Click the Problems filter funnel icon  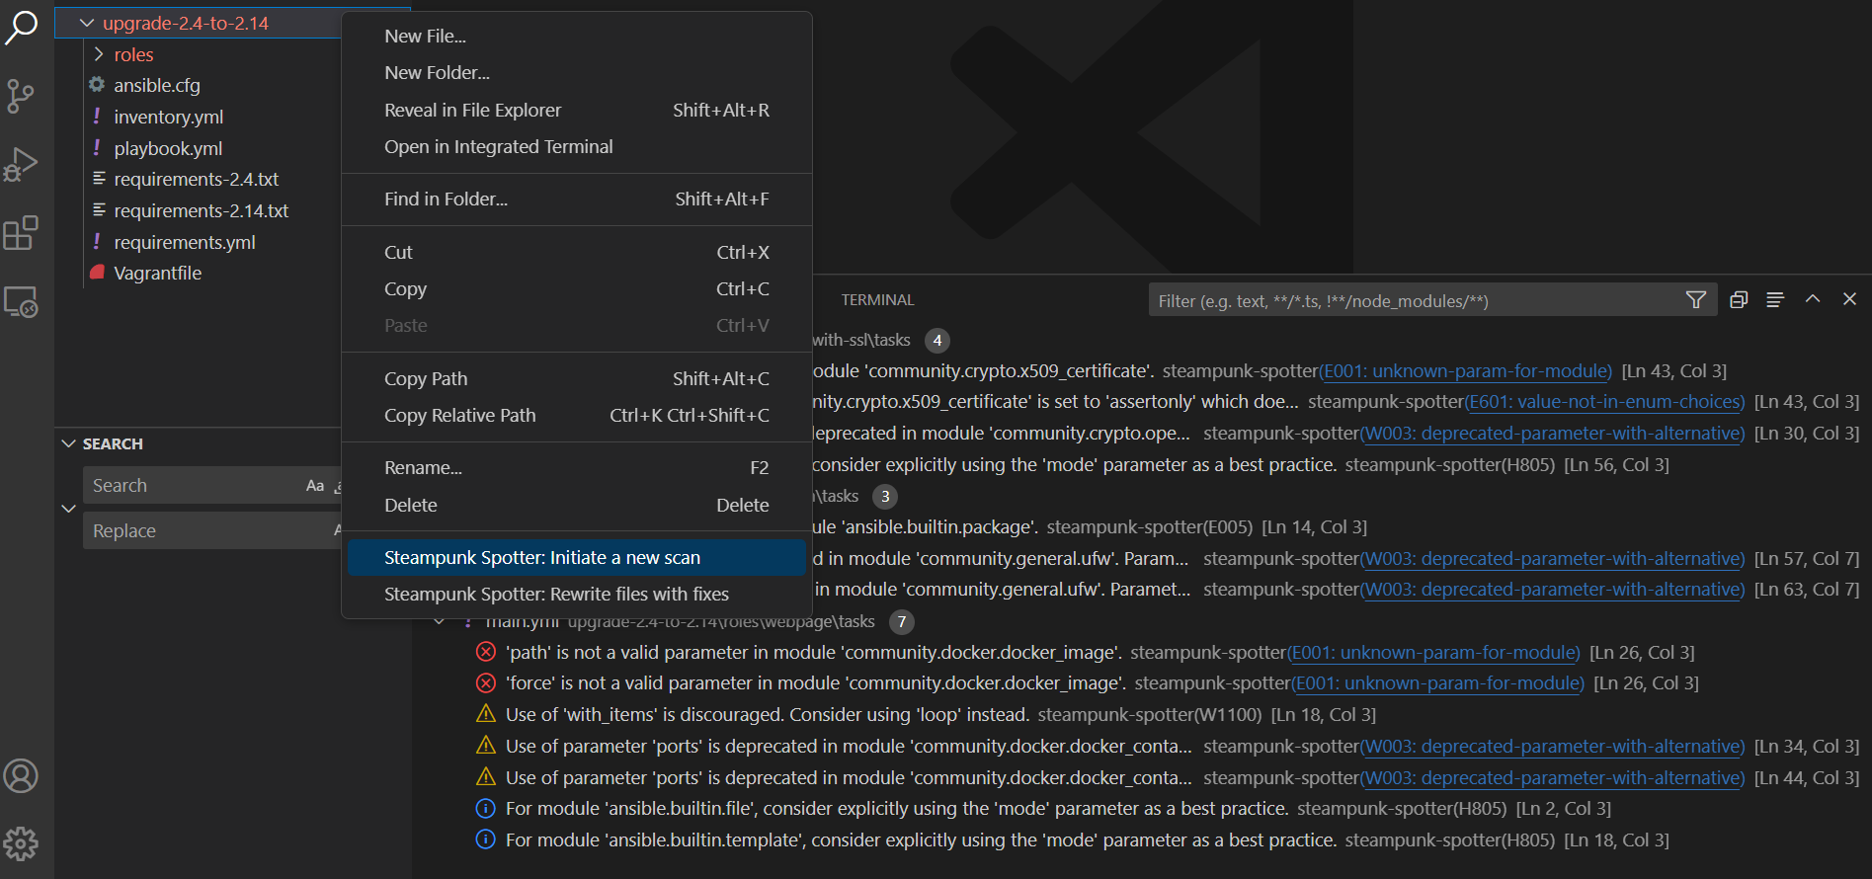click(x=1695, y=300)
